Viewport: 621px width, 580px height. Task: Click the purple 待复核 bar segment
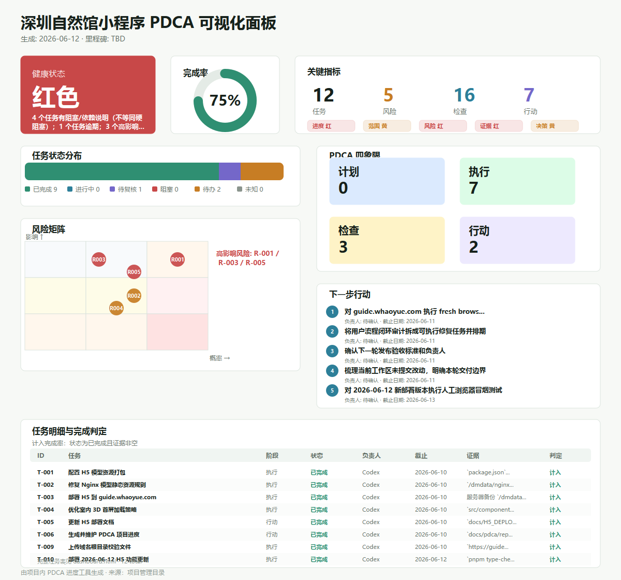click(230, 171)
